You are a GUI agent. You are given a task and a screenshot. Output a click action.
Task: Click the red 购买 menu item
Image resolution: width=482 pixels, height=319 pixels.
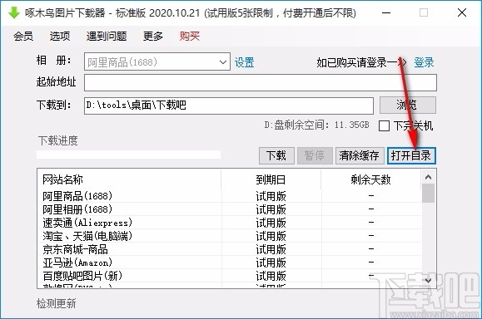(x=190, y=37)
